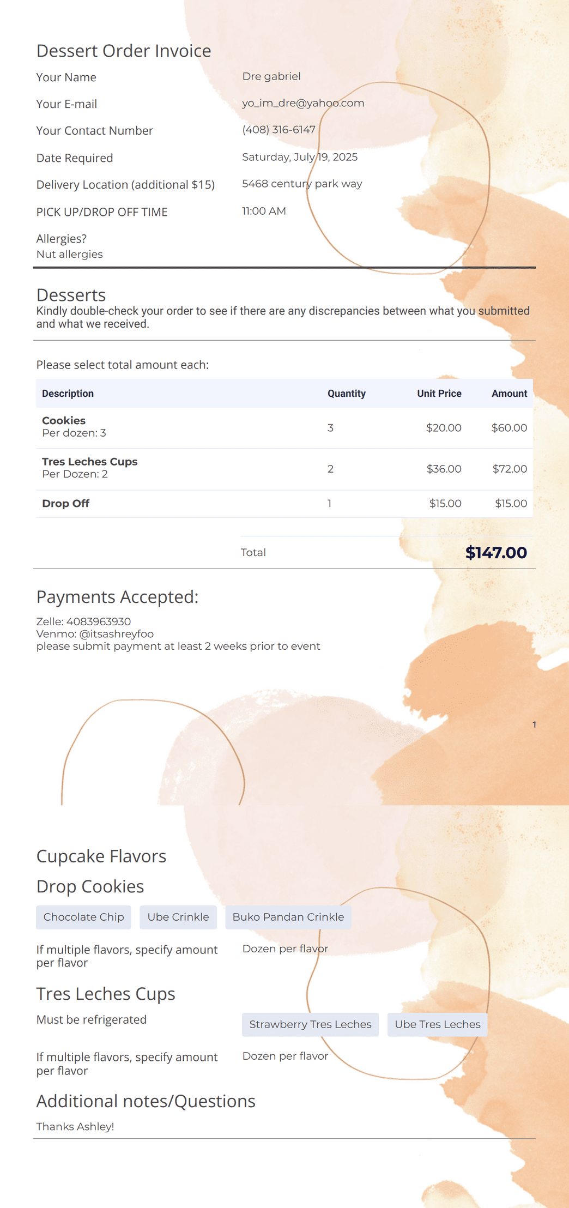Screen dimensions: 569x1208
Task: Click the $147.00 total amount
Action: (x=496, y=553)
